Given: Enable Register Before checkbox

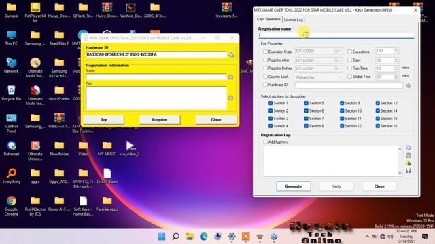Looking at the screenshot, I should (266, 68).
